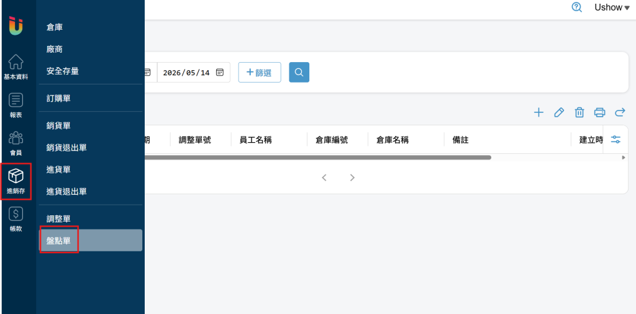Sort by 倉庫名稱 column header
This screenshot has width=636, height=314.
[x=393, y=140]
